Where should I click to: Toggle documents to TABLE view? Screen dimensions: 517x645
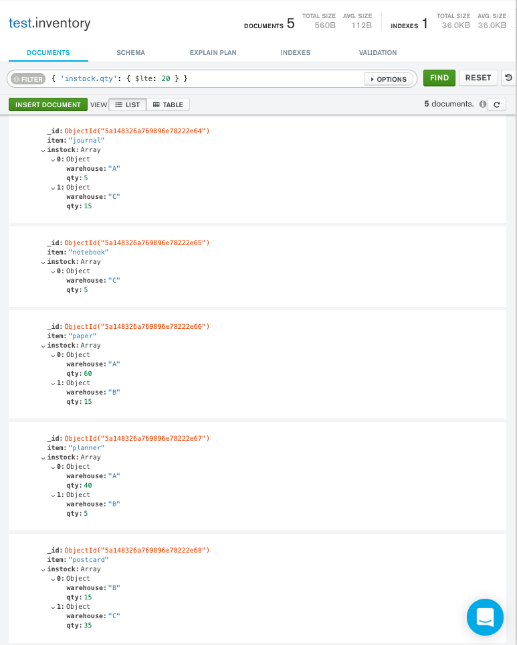pyautogui.click(x=169, y=104)
